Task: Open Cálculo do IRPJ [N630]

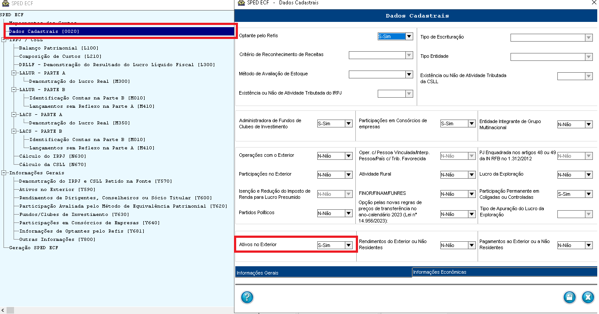Action: [53, 156]
